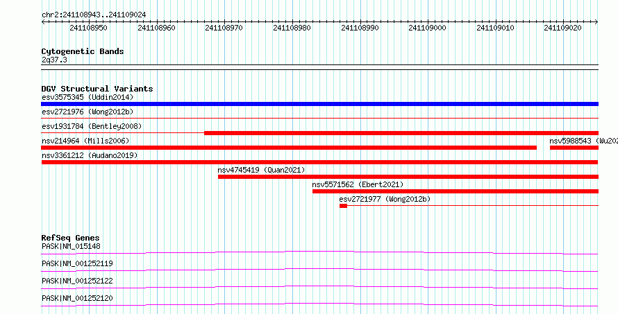The height and width of the screenshot is (314, 618).
Task: Open the nsv3361212 (Audano2019) label
Action: (90, 155)
